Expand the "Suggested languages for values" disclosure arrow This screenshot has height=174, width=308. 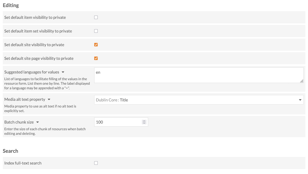pos(63,72)
